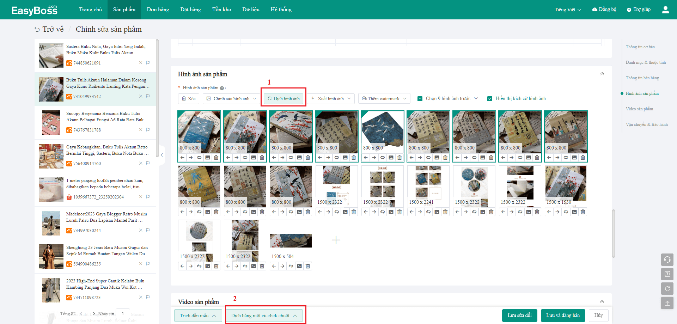This screenshot has width=677, height=324.
Task: Delete the 1500 x 2241 image
Action: tap(445, 212)
